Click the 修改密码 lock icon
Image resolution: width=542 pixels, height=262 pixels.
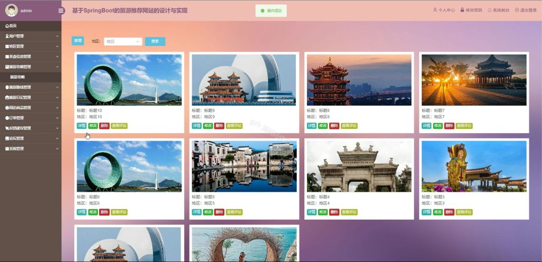coord(462,10)
